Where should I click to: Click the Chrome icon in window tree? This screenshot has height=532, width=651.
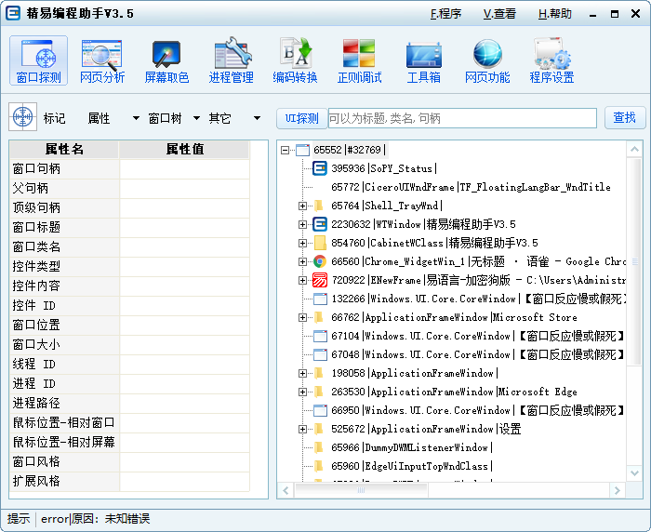[x=320, y=261]
